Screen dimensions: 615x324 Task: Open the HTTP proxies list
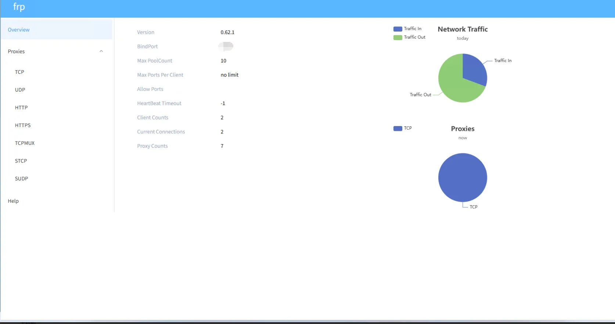[x=21, y=108]
